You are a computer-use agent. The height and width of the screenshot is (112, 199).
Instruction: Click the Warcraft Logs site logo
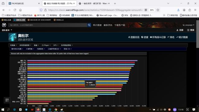pos(4,25)
